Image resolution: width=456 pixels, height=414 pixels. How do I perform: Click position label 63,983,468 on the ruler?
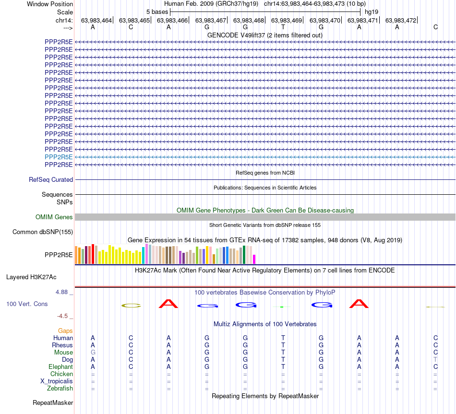pyautogui.click(x=249, y=20)
